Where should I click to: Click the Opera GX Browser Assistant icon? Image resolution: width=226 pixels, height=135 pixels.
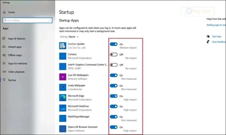[63, 129]
